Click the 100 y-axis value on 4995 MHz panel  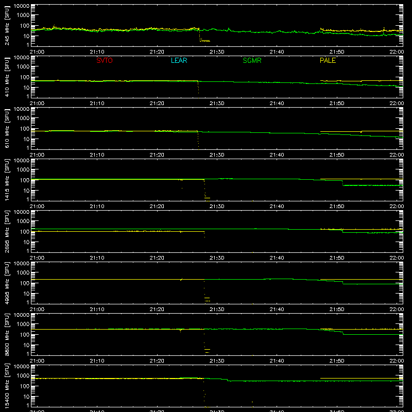click(x=25, y=283)
